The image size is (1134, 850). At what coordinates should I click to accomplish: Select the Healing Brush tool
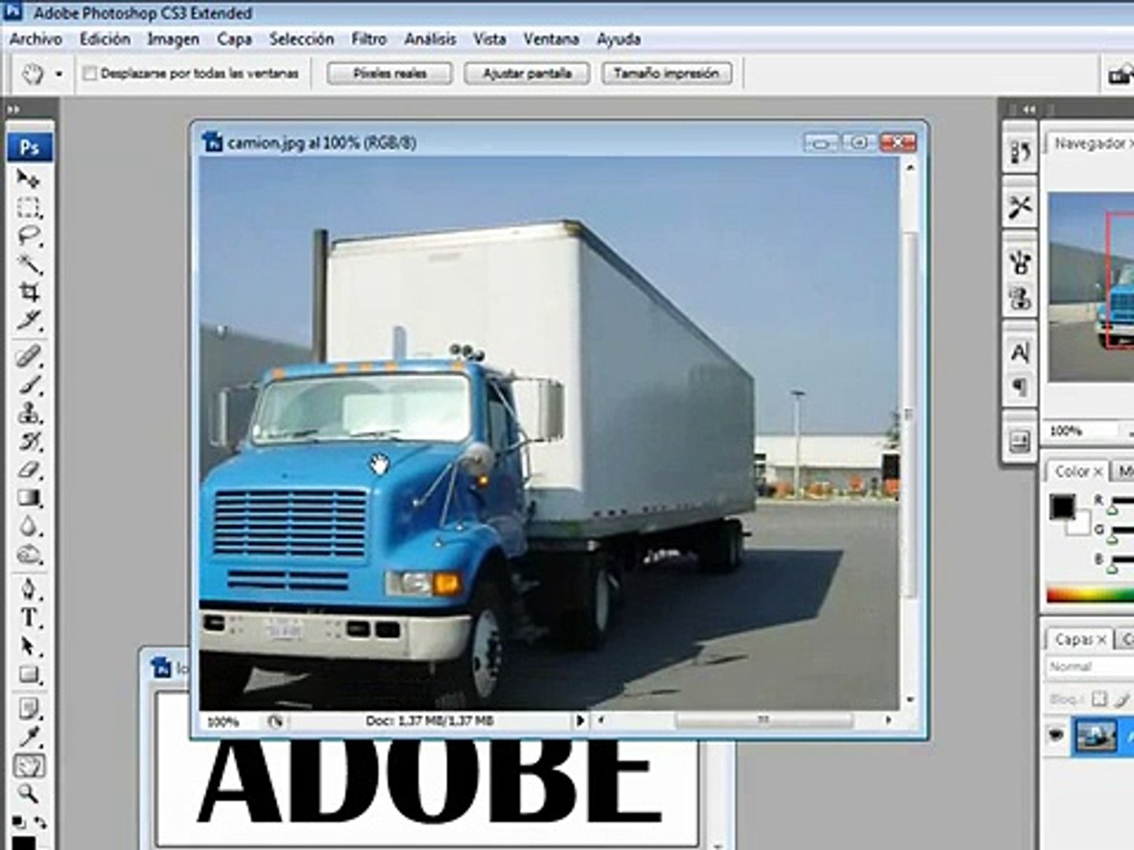click(28, 357)
